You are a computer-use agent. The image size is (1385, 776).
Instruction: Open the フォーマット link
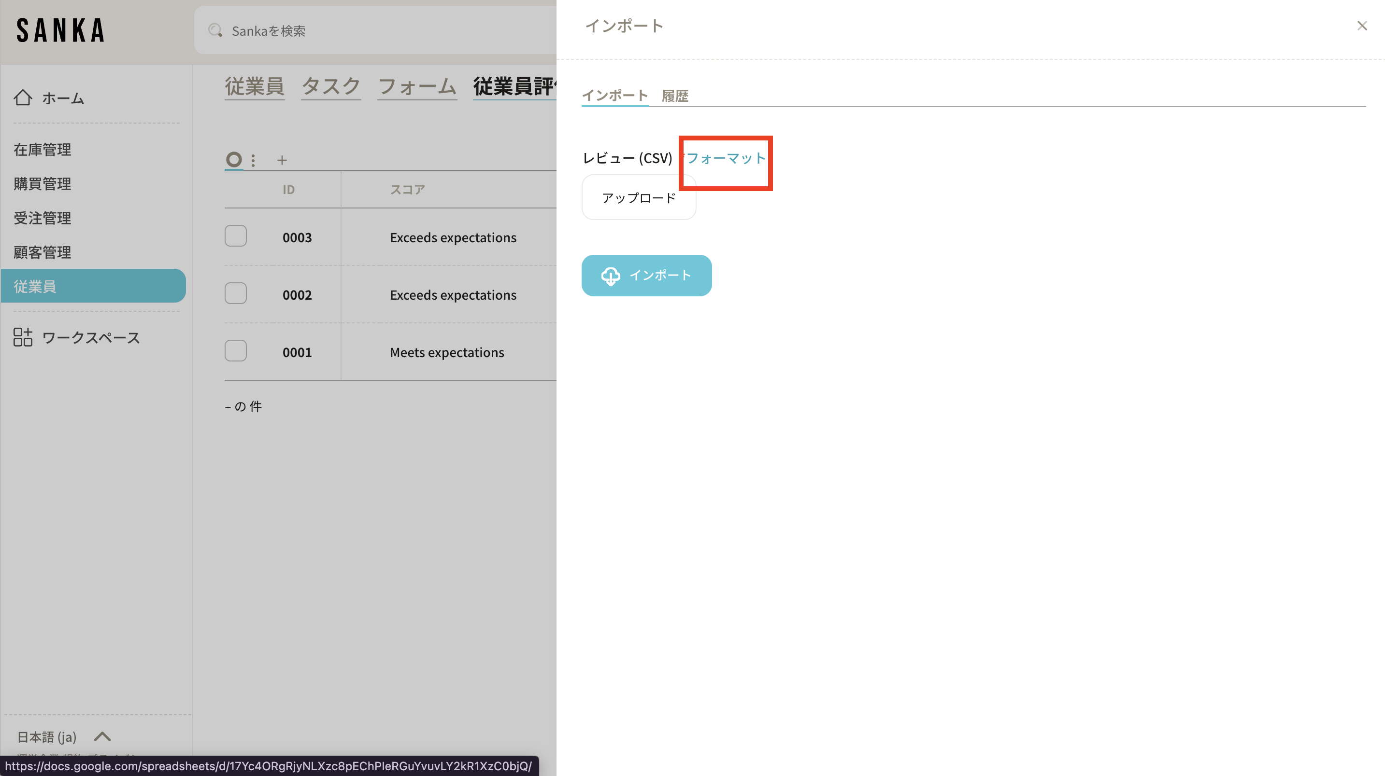(x=726, y=158)
